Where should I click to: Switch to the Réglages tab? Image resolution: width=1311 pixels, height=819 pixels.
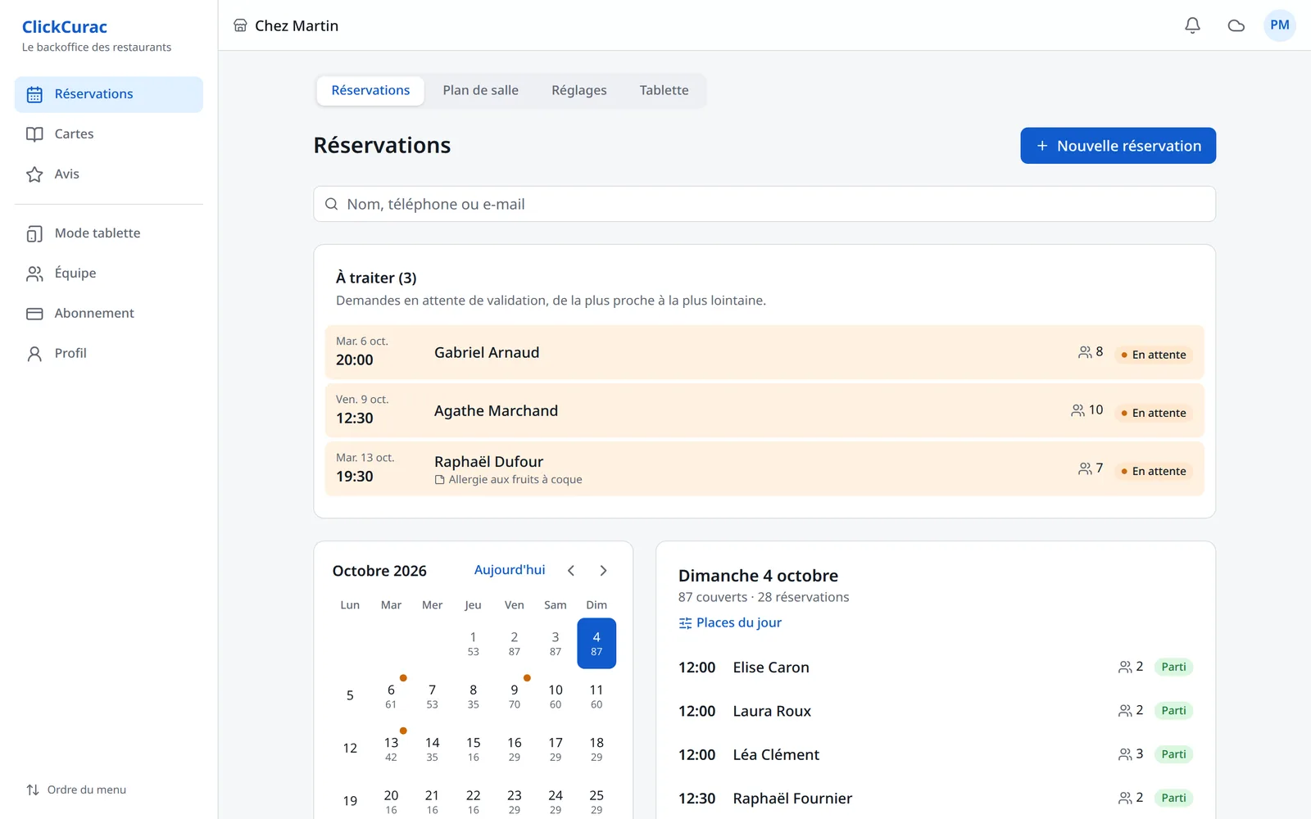tap(578, 91)
